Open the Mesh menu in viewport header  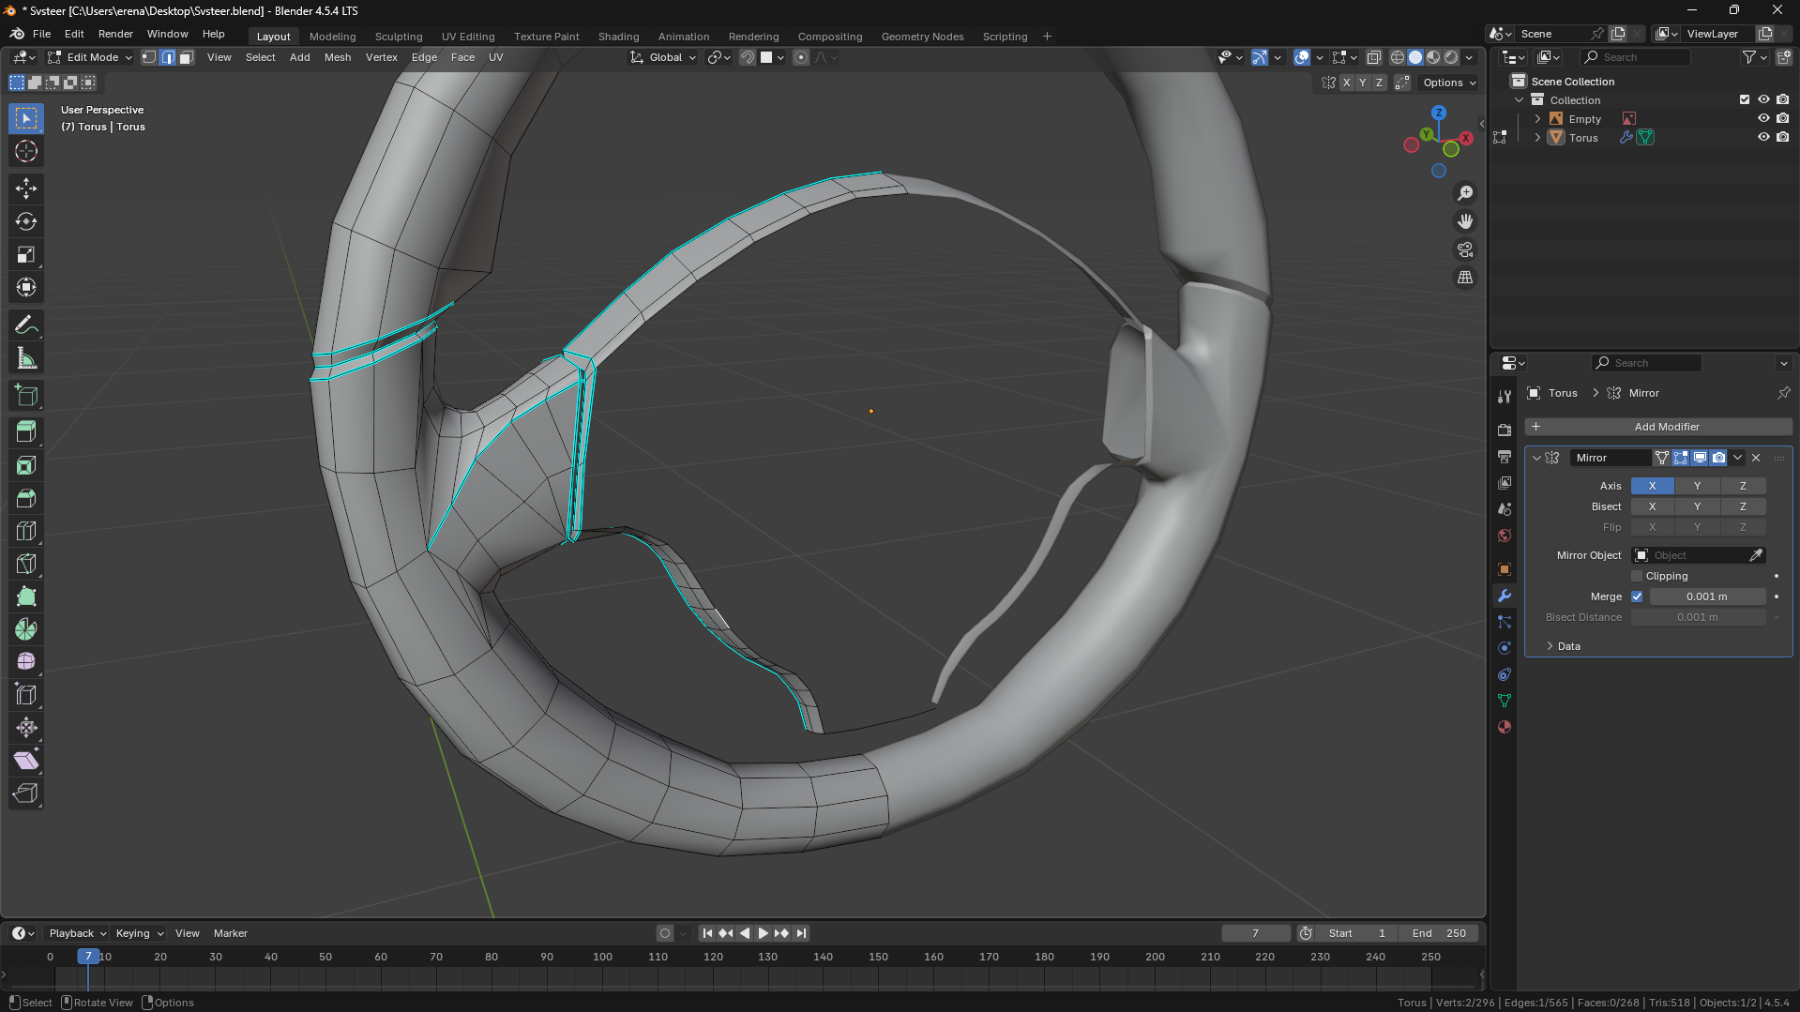338,57
